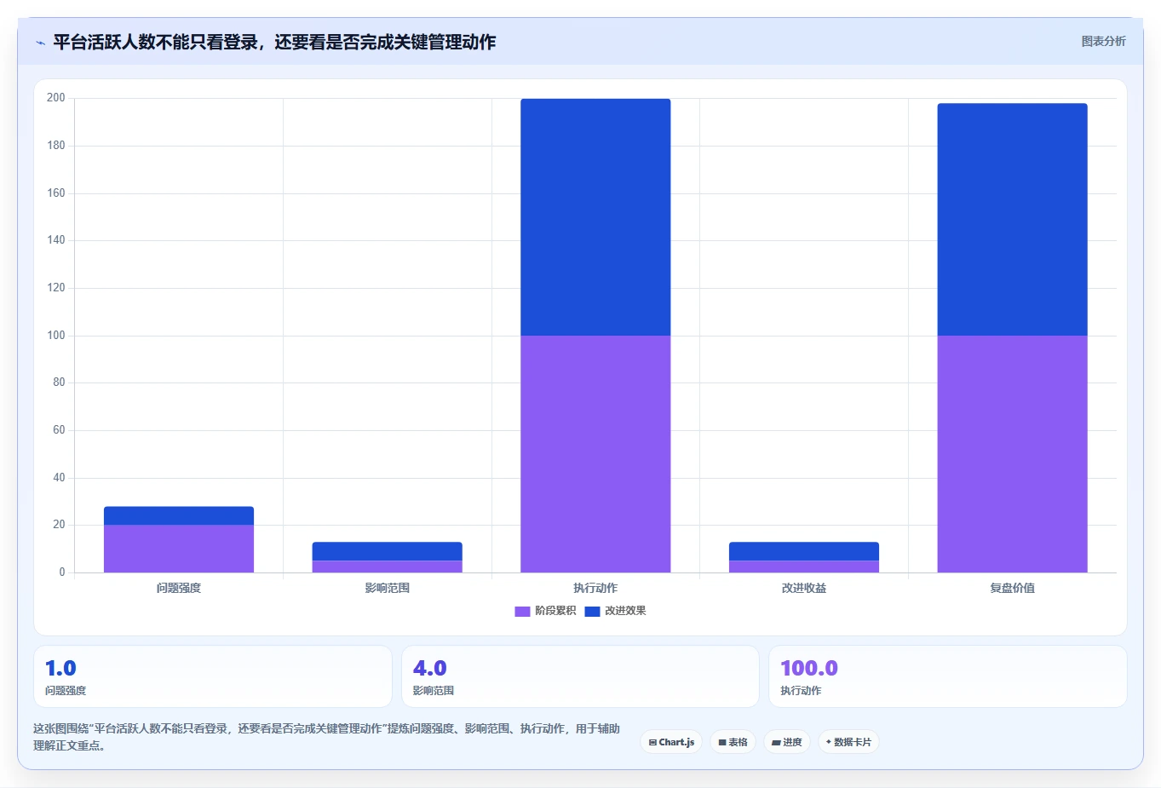Viewport: 1161px width, 788px height.
Task: Open the 100.0 执行动作 data card
Action: point(948,676)
